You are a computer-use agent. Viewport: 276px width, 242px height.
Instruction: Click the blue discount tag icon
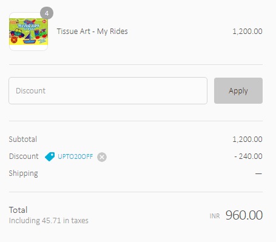pos(50,156)
